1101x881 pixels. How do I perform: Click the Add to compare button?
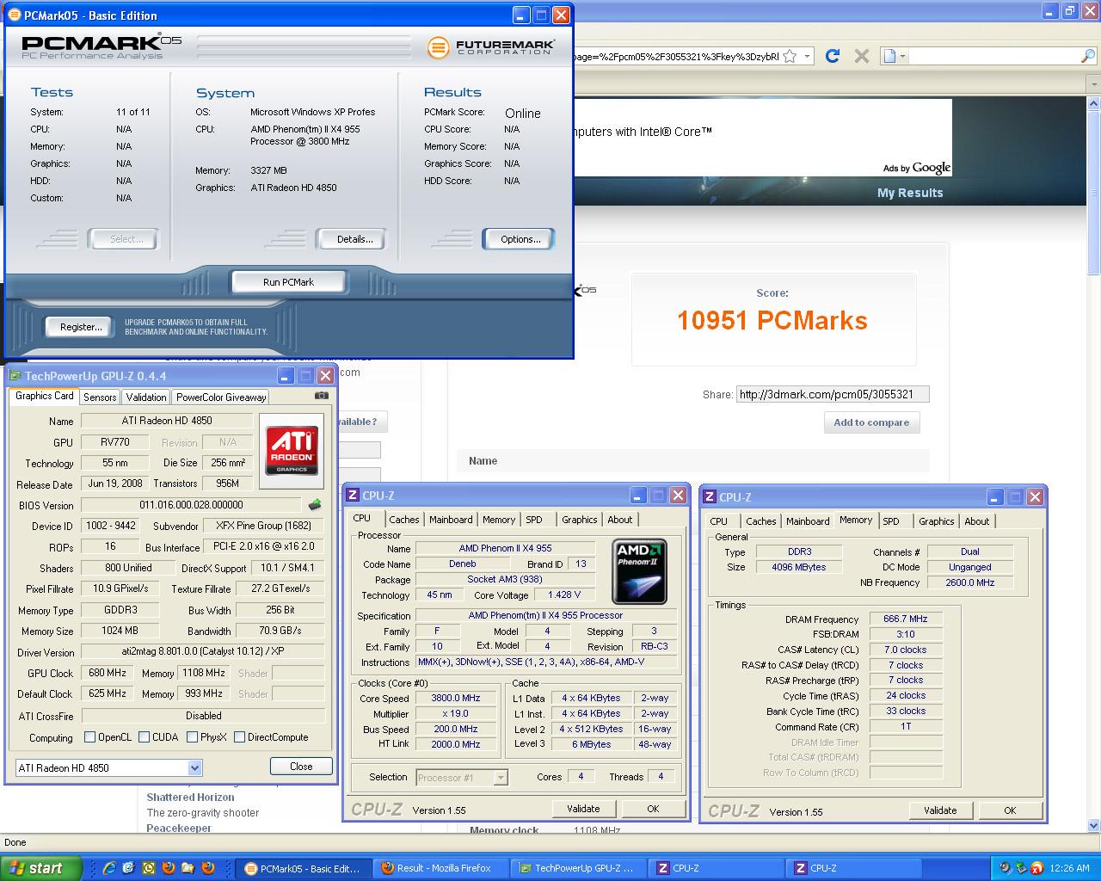coord(871,422)
